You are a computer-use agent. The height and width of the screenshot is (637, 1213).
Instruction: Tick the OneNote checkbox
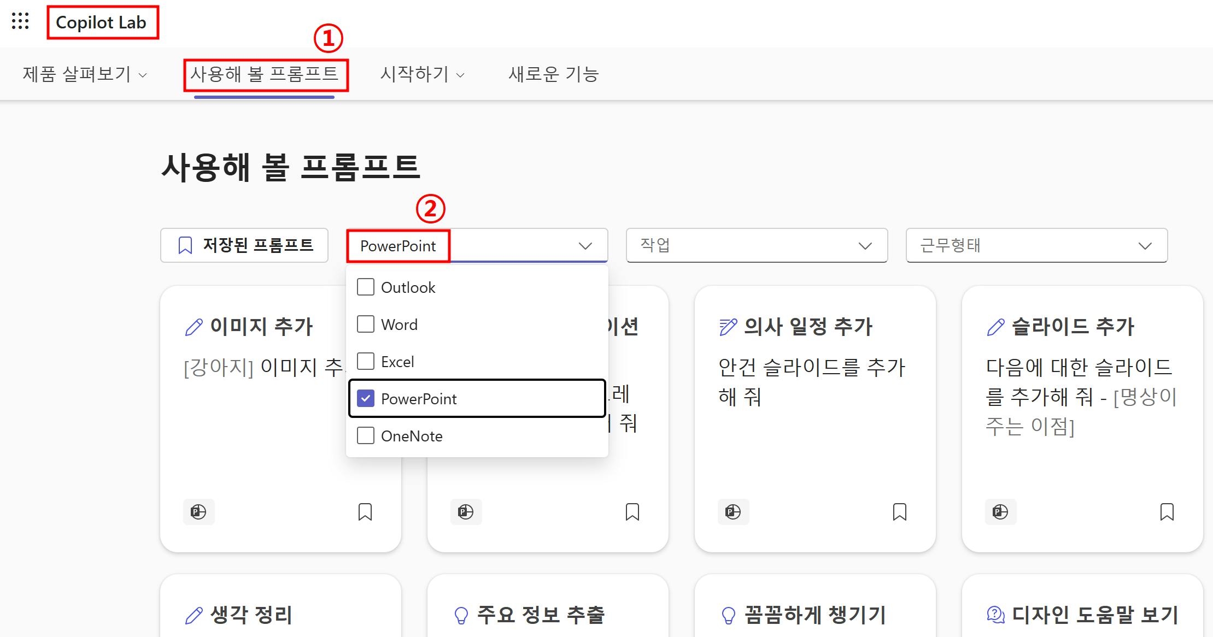click(x=366, y=435)
